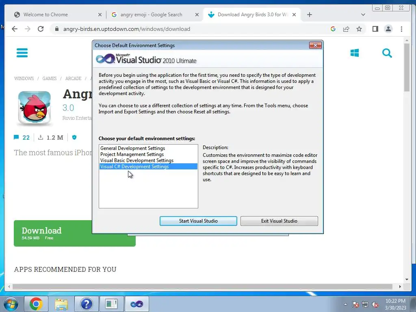
Task: Click page scroll up arrow
Action: 407,40
